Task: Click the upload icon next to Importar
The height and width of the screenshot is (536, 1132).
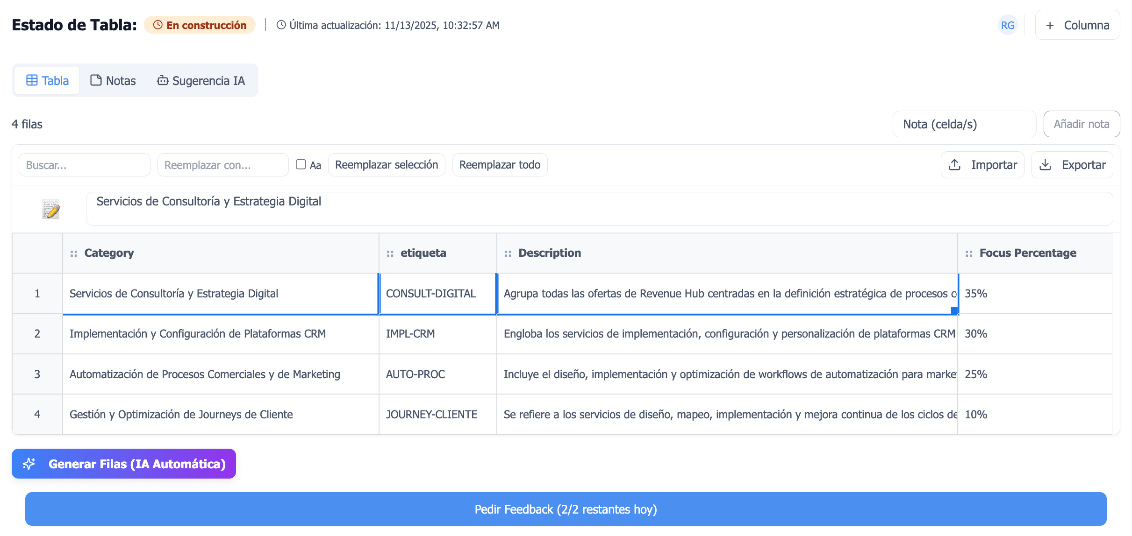Action: 955,164
